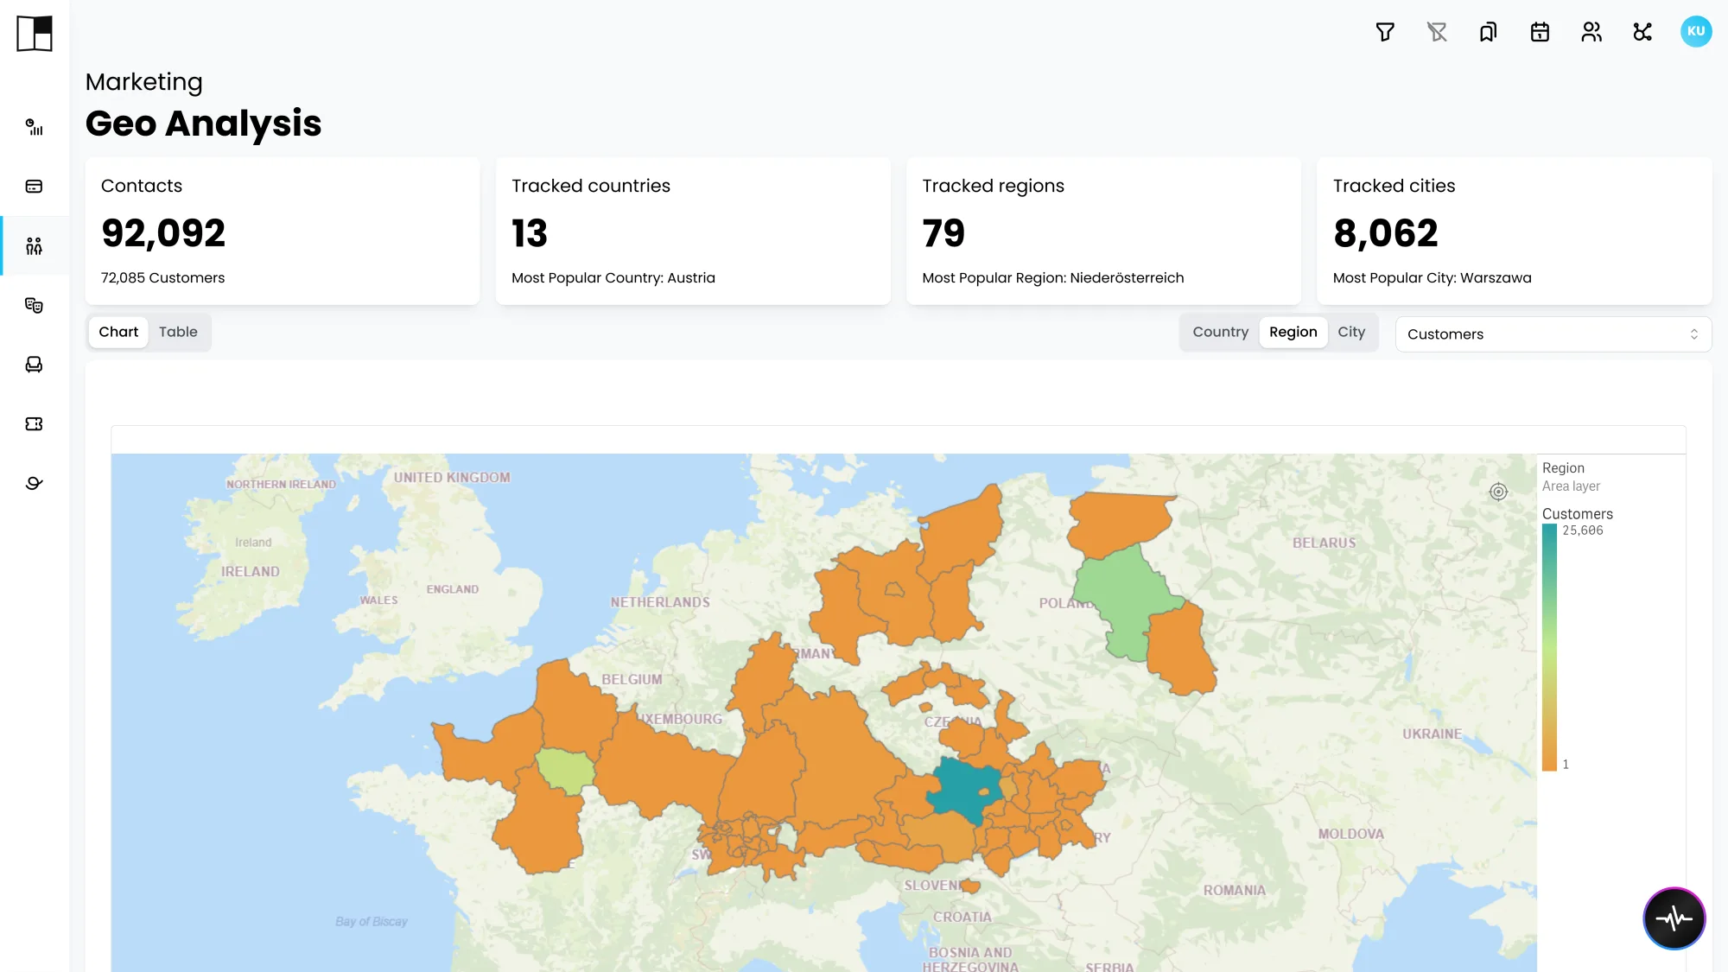Open the pulse activity floating button
1728x972 pixels.
pos(1674,918)
